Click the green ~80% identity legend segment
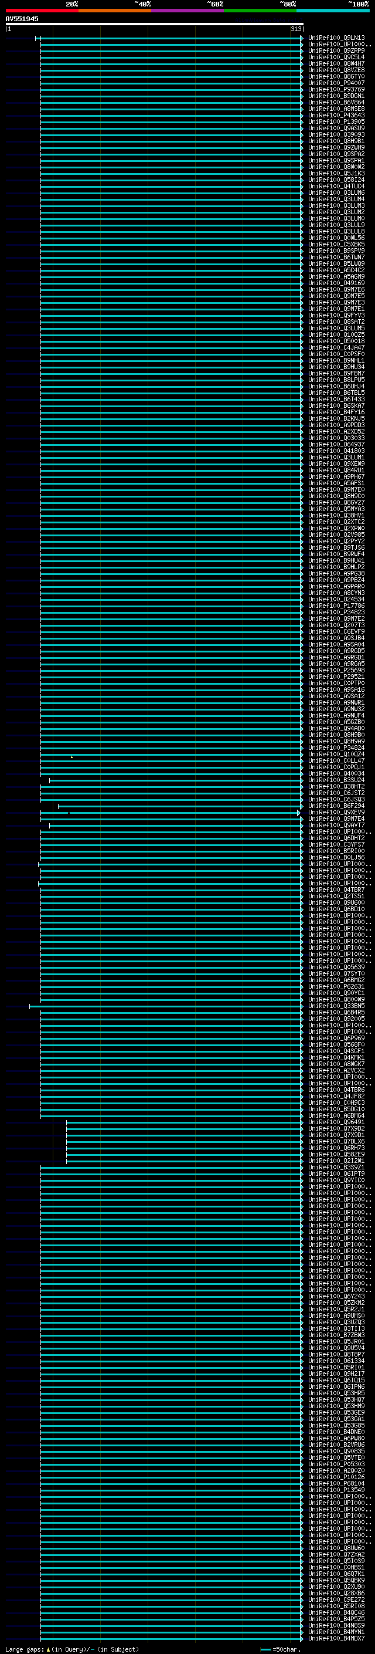 [260, 11]
